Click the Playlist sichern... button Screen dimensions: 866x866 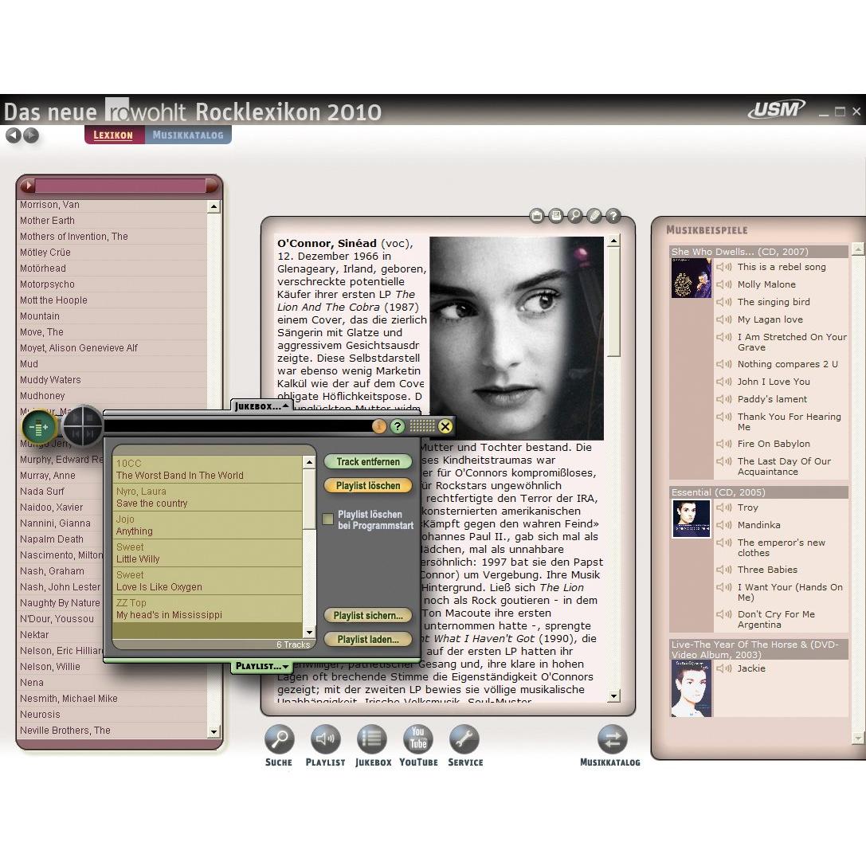click(x=368, y=615)
